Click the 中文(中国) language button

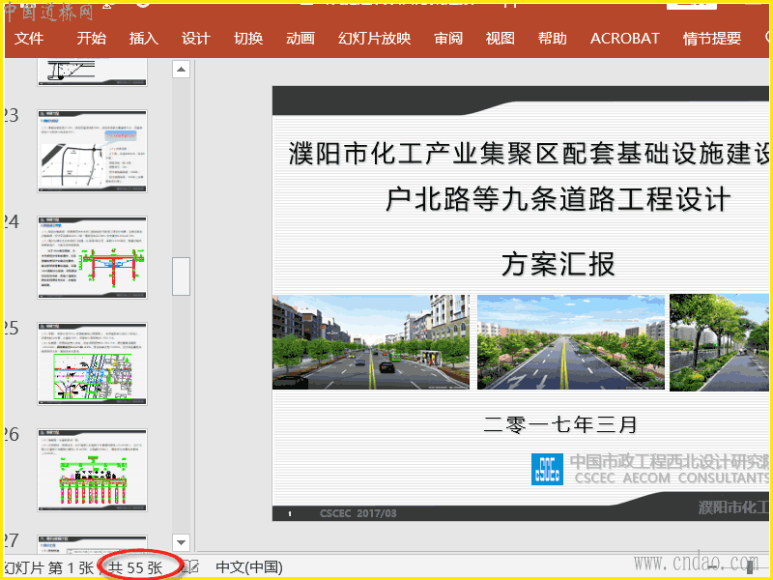248,567
